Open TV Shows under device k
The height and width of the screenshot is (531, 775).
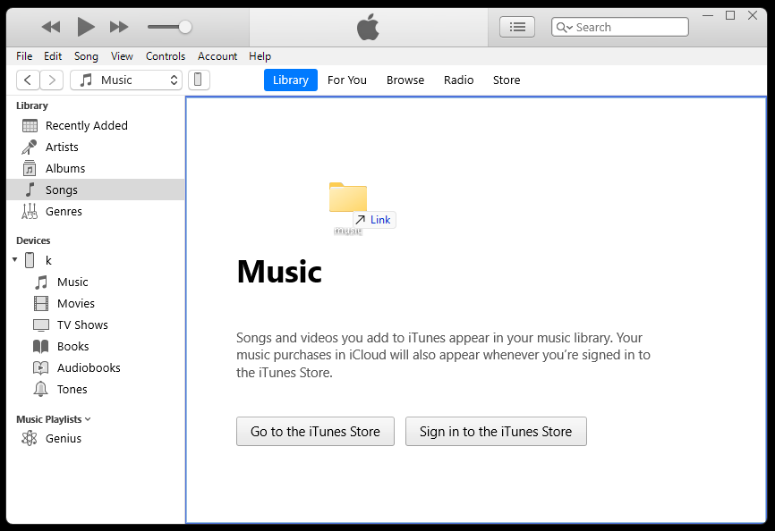[x=82, y=324]
